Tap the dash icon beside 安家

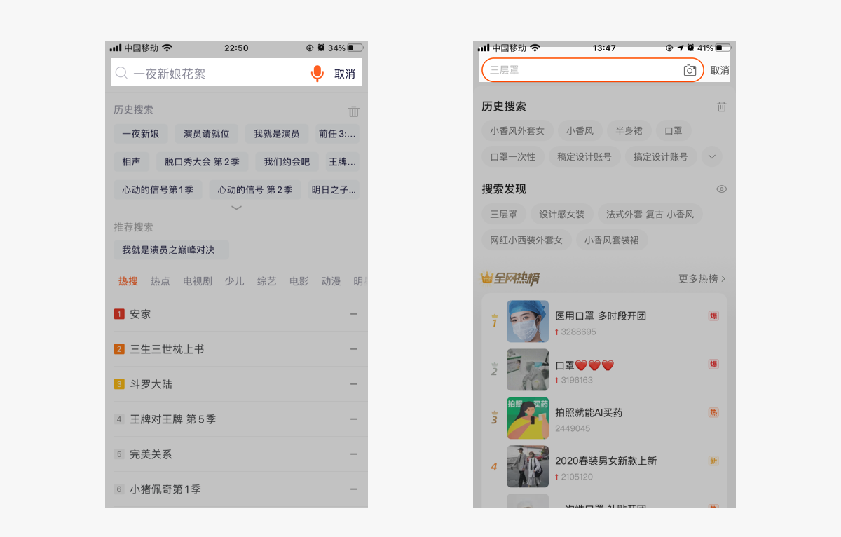[354, 314]
